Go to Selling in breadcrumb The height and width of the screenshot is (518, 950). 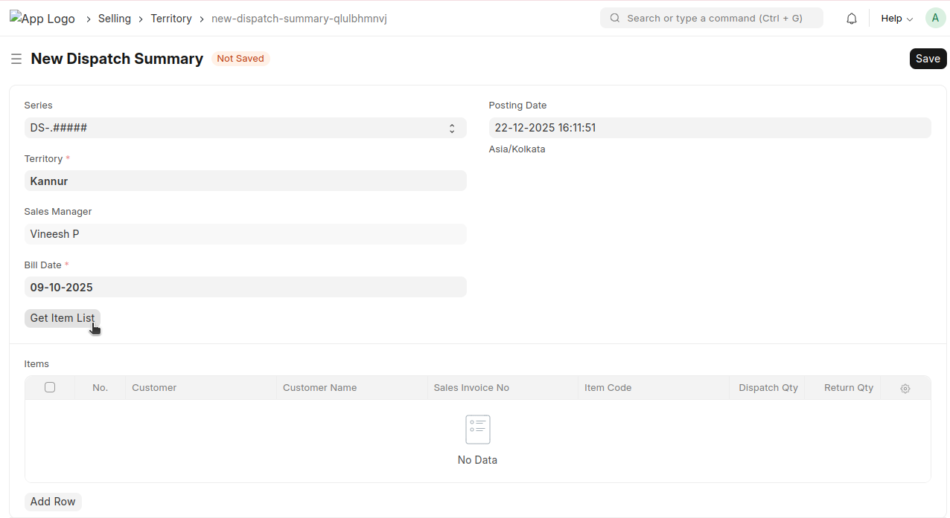click(x=115, y=19)
